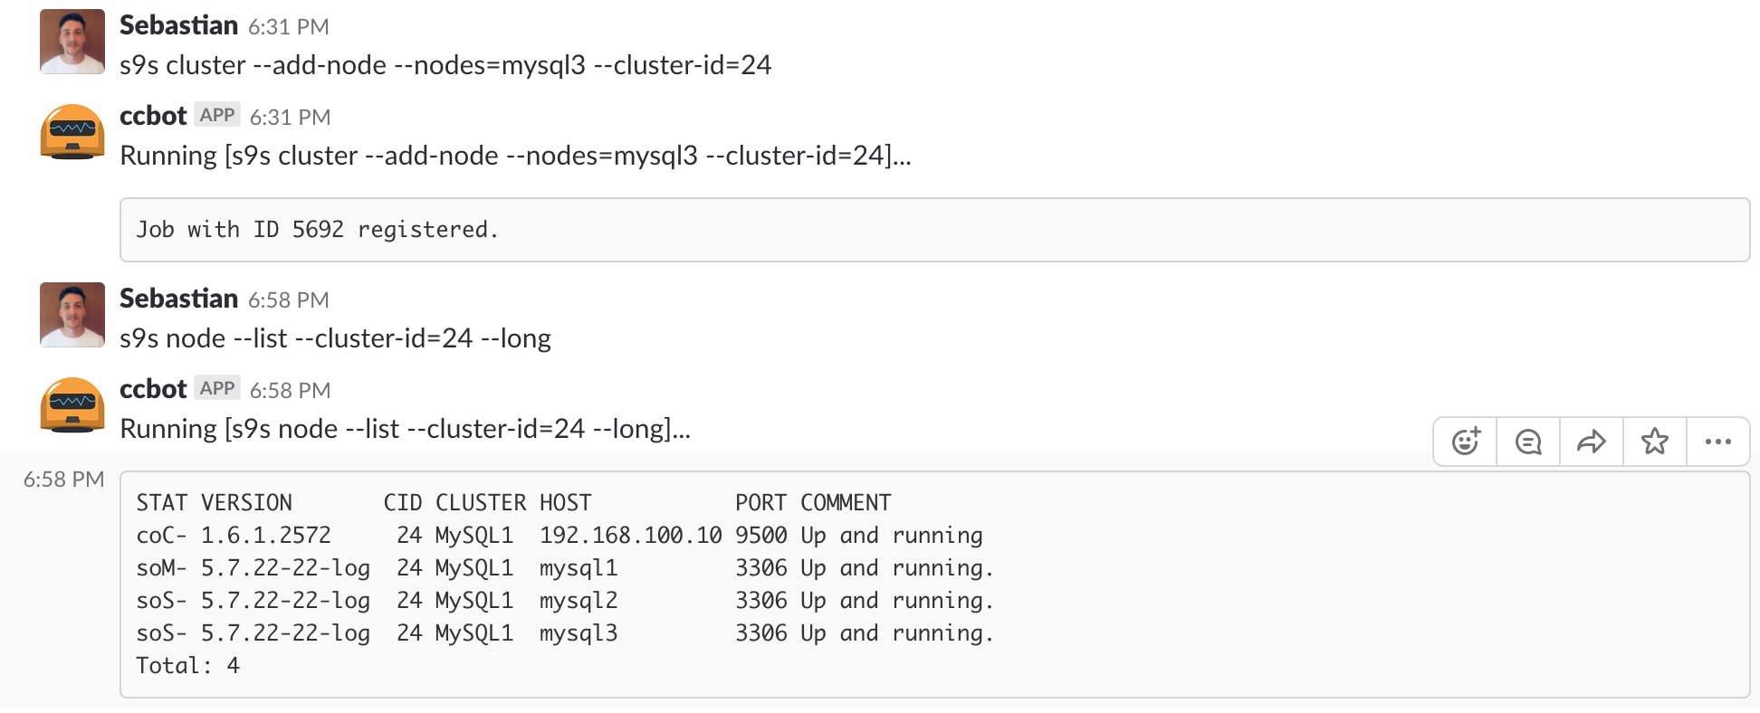Click the ccbot name on the 6:31 PM message

[153, 116]
